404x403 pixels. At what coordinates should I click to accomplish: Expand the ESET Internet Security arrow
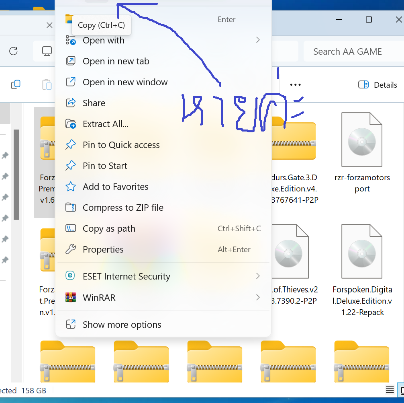tap(258, 276)
